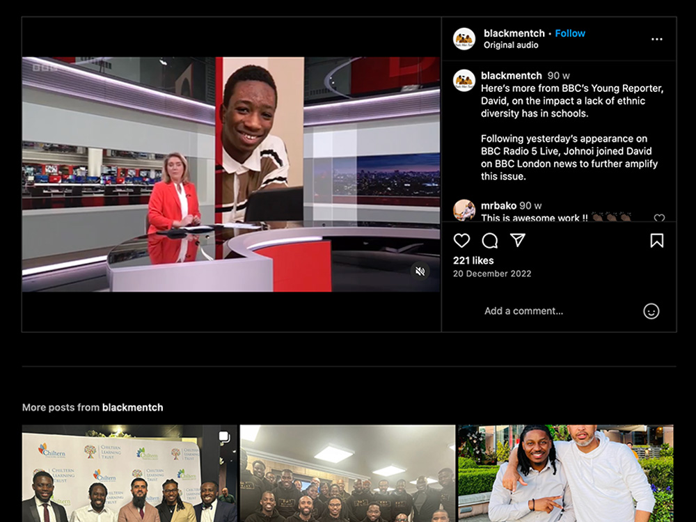Screen dimensions: 696x522
Task: Unmute the video with the speaker icon
Action: pyautogui.click(x=420, y=271)
